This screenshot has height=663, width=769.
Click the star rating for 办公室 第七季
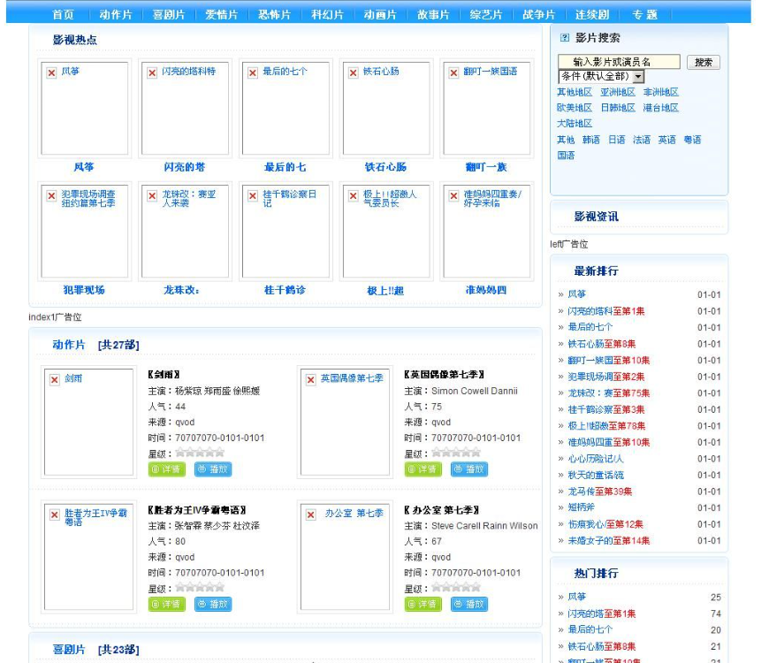pos(456,588)
